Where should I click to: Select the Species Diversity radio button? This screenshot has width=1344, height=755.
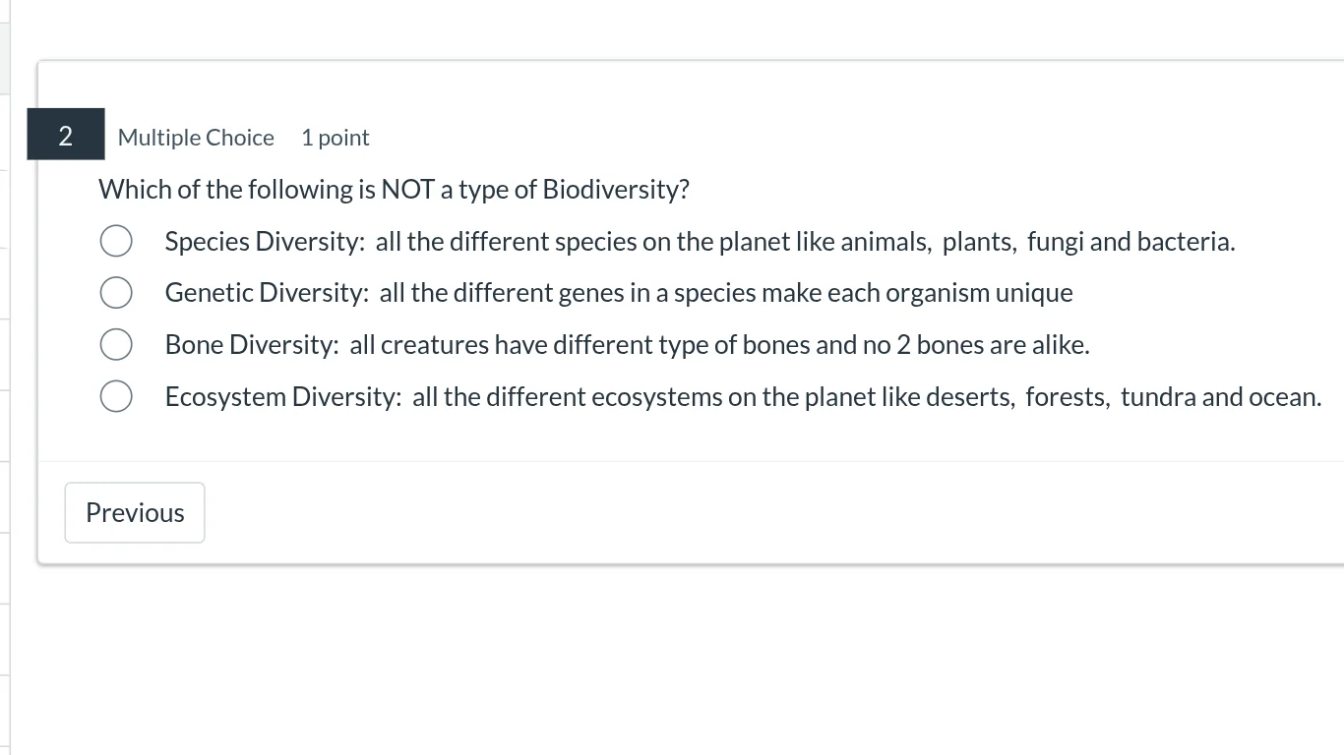tap(116, 240)
